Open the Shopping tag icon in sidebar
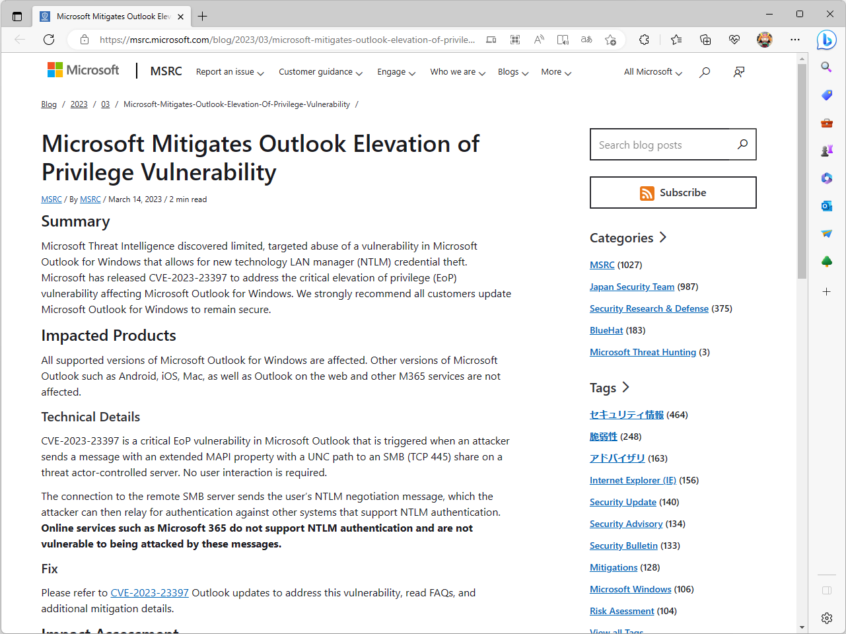The width and height of the screenshot is (846, 634). click(826, 95)
